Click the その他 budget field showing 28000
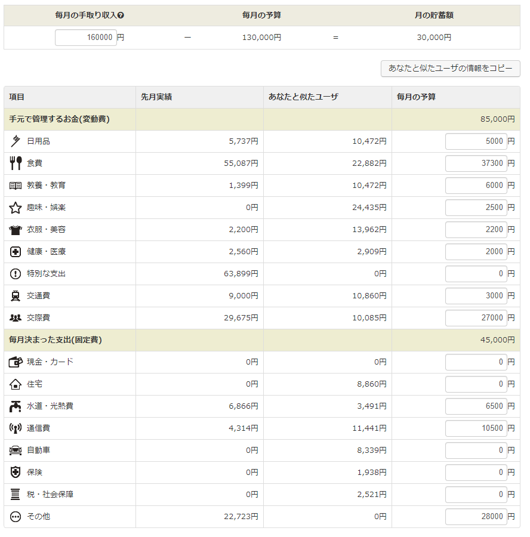The width and height of the screenshot is (530, 537). 476,516
